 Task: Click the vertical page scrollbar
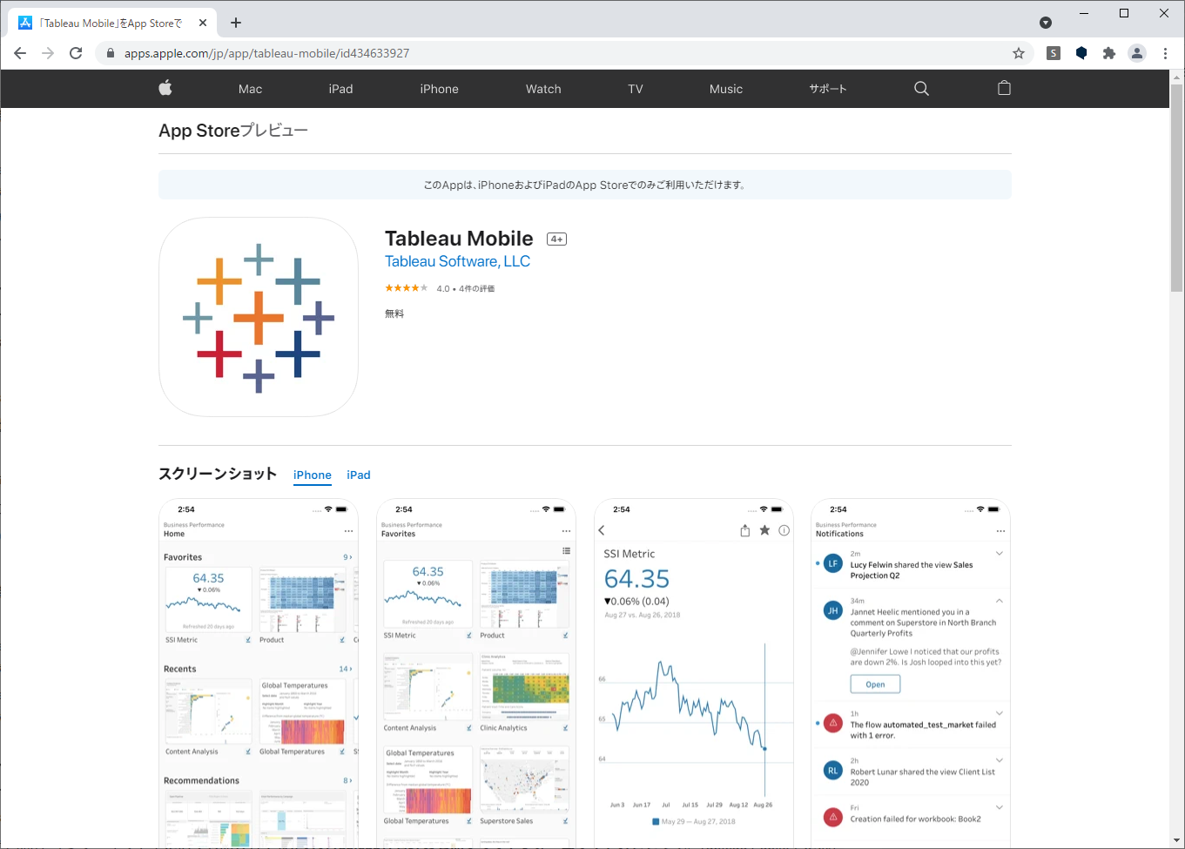point(1177,188)
